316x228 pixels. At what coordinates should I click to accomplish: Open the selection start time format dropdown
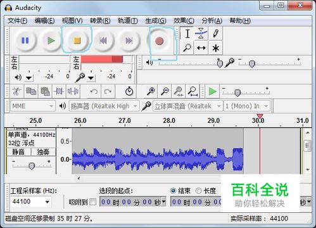[163, 202]
